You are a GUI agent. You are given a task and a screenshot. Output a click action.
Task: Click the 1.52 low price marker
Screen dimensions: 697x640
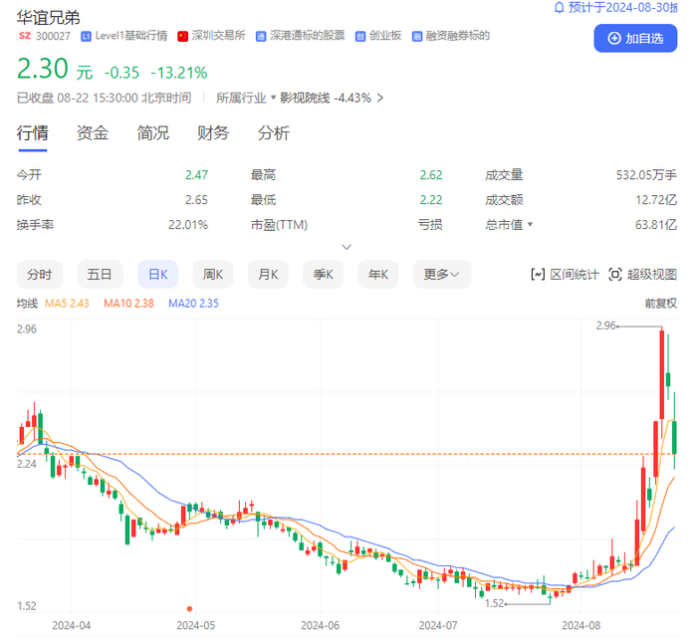coord(494,603)
